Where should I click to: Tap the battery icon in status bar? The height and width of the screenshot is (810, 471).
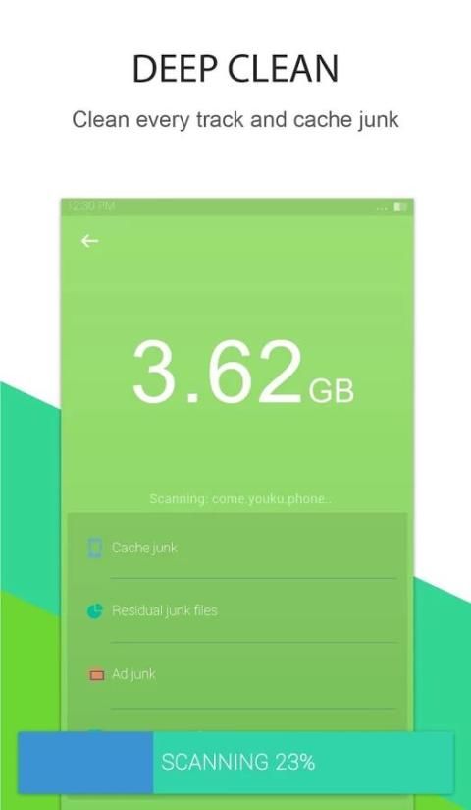click(400, 207)
